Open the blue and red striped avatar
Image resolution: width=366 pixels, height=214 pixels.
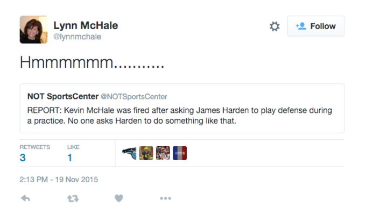pos(180,153)
